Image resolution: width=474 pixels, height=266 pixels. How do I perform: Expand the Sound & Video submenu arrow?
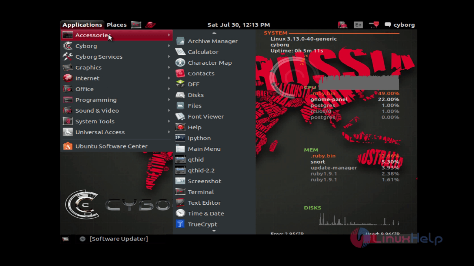[169, 110]
